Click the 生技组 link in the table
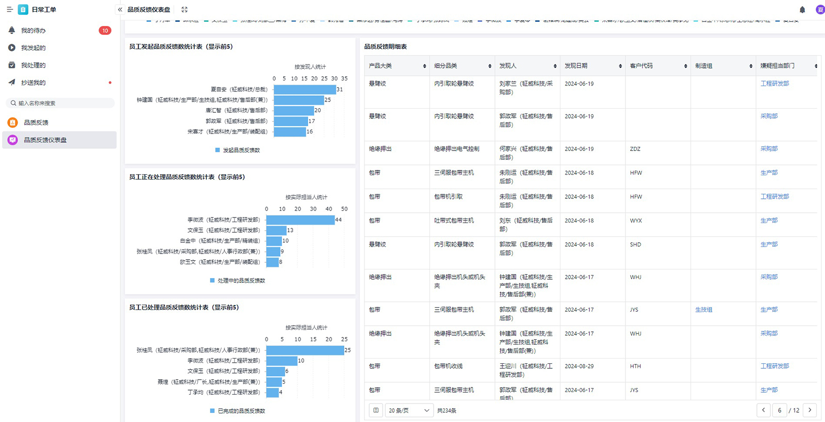The height and width of the screenshot is (422, 825). [703, 310]
